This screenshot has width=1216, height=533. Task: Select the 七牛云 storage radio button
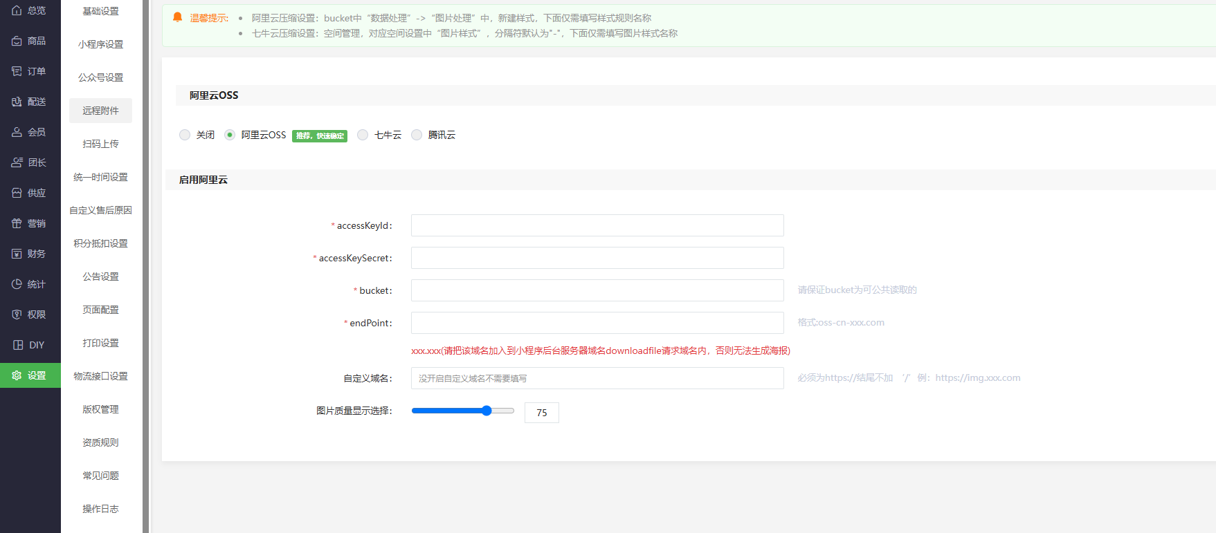pos(363,135)
